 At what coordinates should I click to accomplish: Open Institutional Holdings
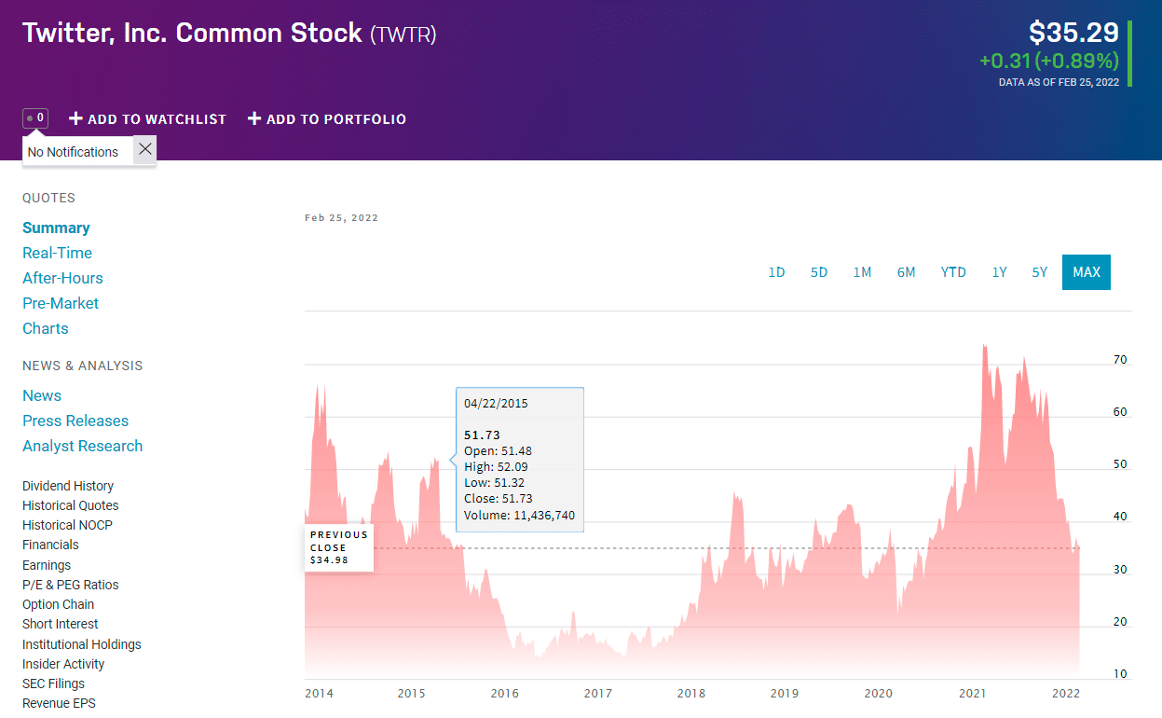click(x=82, y=644)
